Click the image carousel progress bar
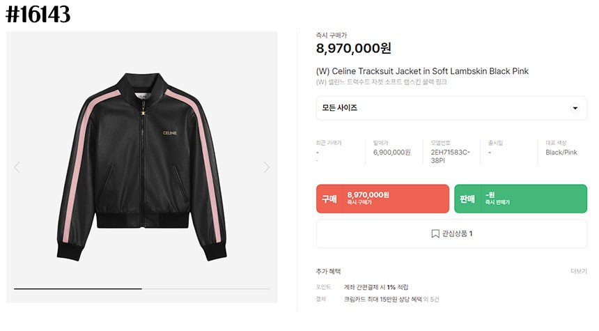 (x=141, y=288)
